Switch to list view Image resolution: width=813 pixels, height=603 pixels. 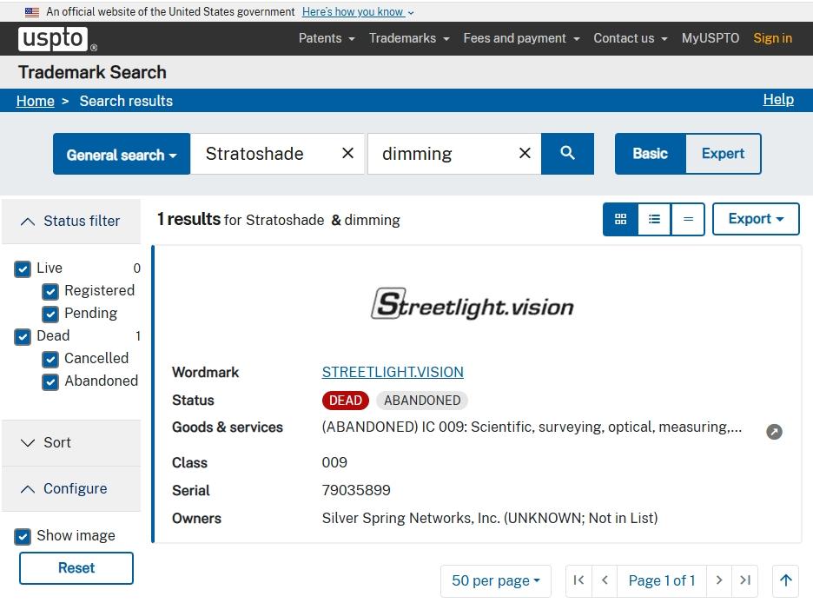tap(654, 219)
